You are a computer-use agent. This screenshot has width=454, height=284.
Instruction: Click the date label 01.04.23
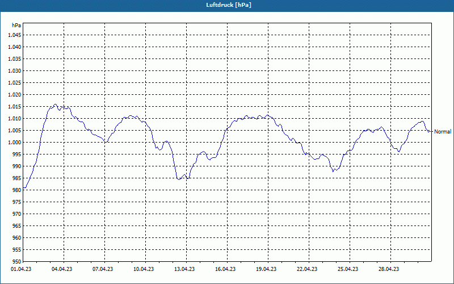(21, 269)
